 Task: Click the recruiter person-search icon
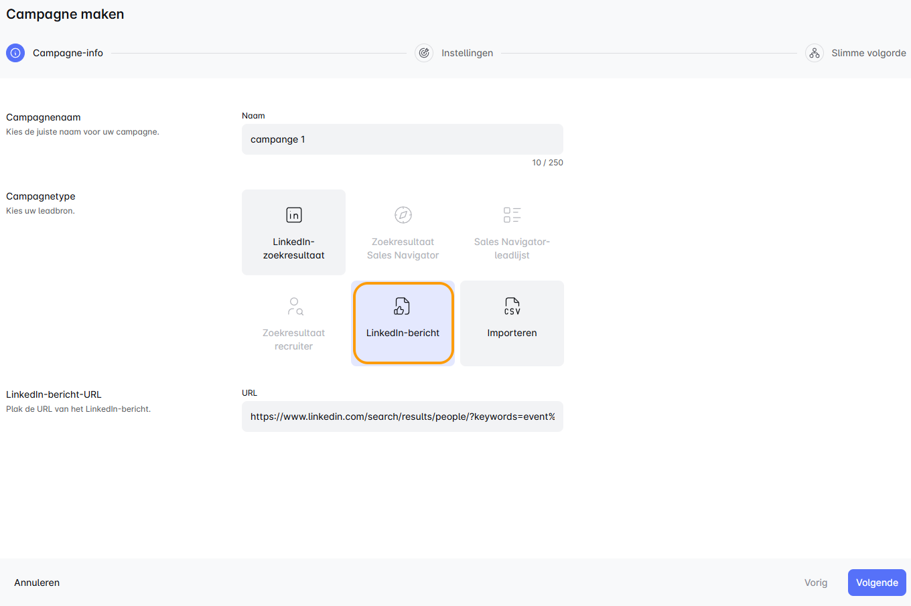click(x=295, y=307)
